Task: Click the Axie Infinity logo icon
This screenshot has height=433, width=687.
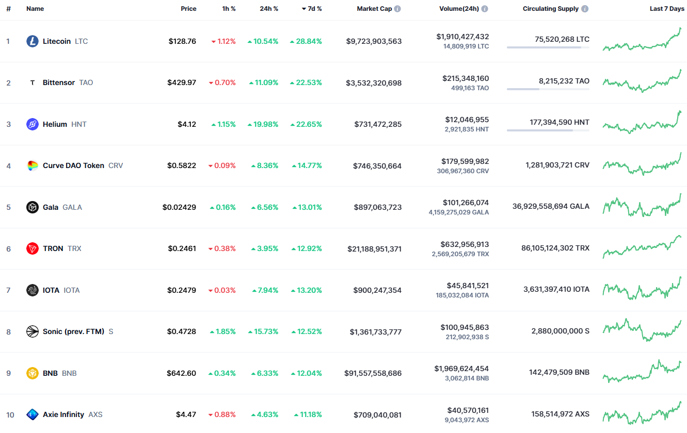Action: 33,414
